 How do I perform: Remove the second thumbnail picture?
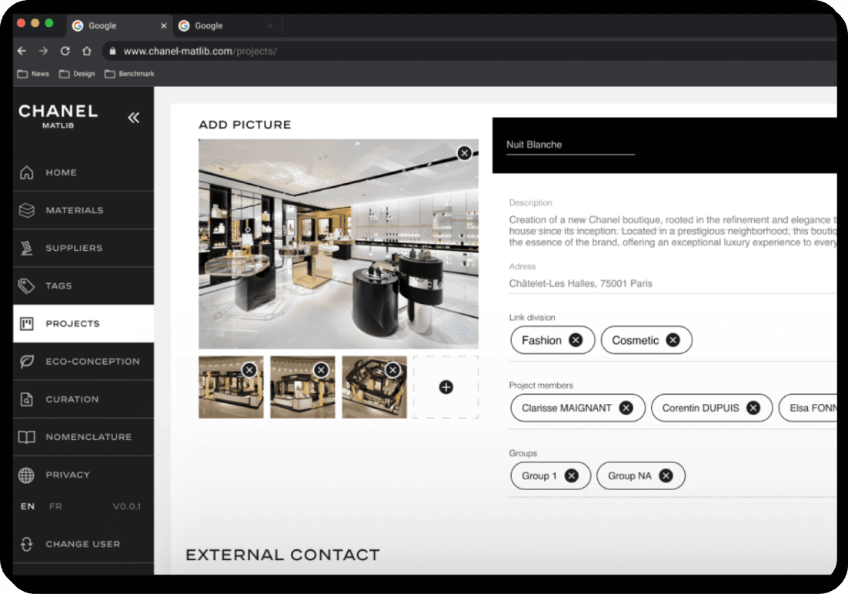click(321, 370)
